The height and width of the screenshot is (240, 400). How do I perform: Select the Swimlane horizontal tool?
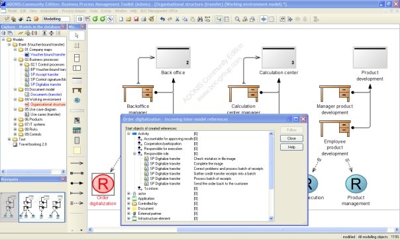(x=77, y=68)
